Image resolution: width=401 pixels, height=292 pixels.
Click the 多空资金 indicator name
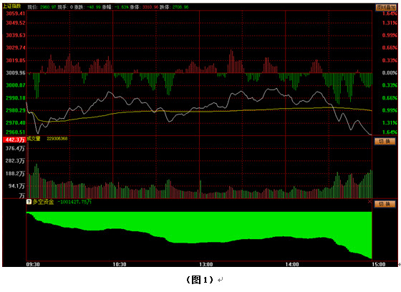click(x=43, y=202)
